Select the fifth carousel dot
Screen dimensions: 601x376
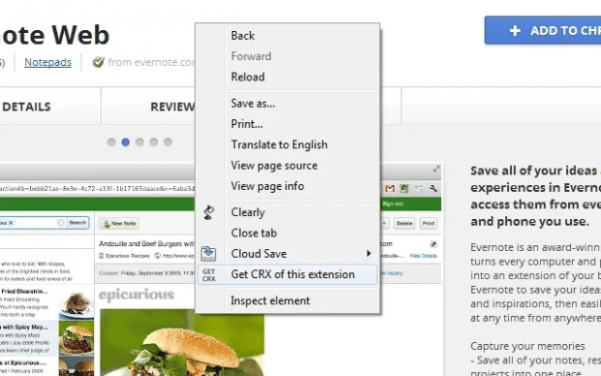coord(168,142)
